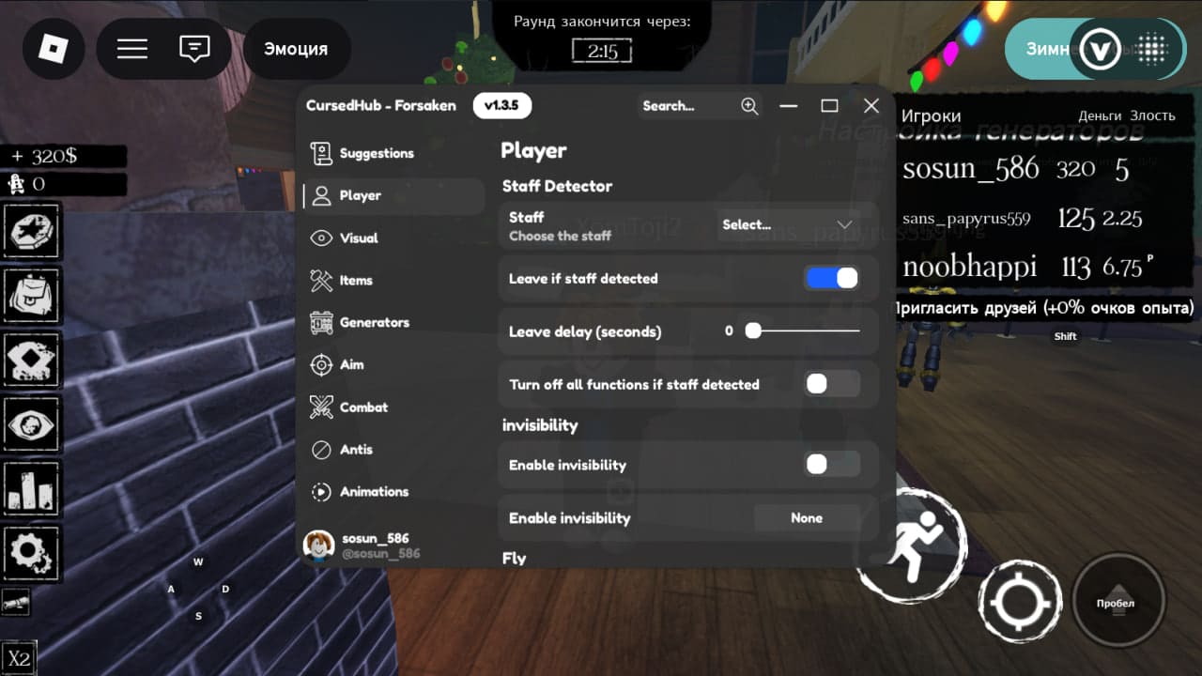Click the v1.3.5 version badge
Image resolution: width=1202 pixels, height=676 pixels.
click(501, 106)
